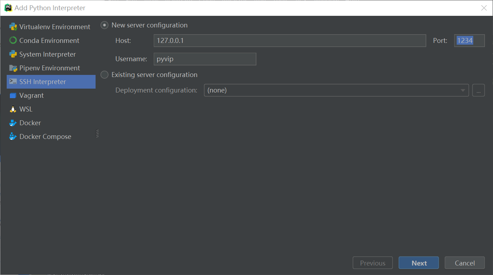This screenshot has height=275, width=493.
Task: Select Existing server configuration radio button
Action: pyautogui.click(x=104, y=75)
